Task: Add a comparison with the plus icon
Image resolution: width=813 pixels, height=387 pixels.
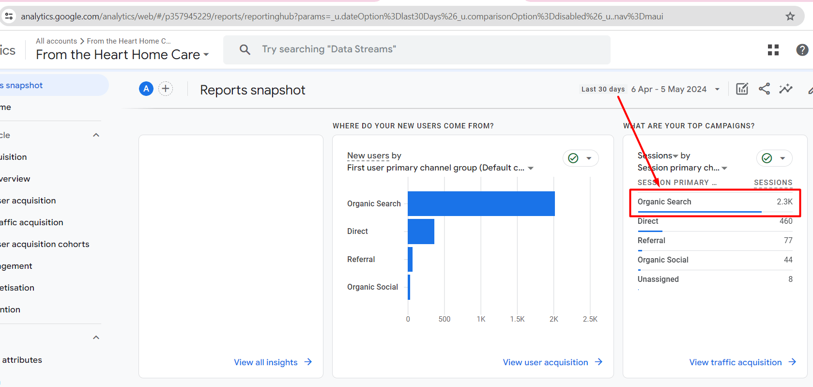Action: 166,89
